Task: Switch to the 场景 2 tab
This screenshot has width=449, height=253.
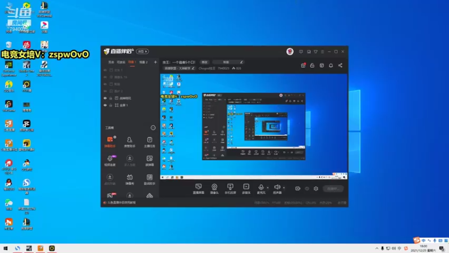Action: pos(143,62)
